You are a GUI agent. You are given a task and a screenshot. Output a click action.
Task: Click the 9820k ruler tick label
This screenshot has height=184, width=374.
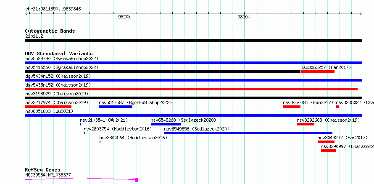point(124,17)
